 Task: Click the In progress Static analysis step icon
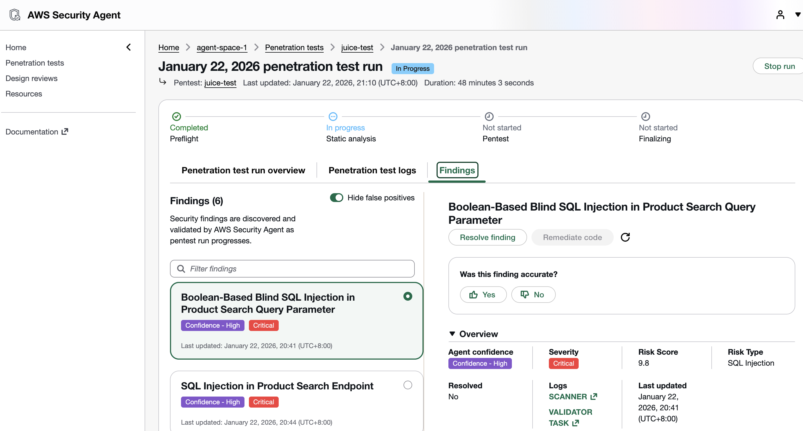(333, 117)
